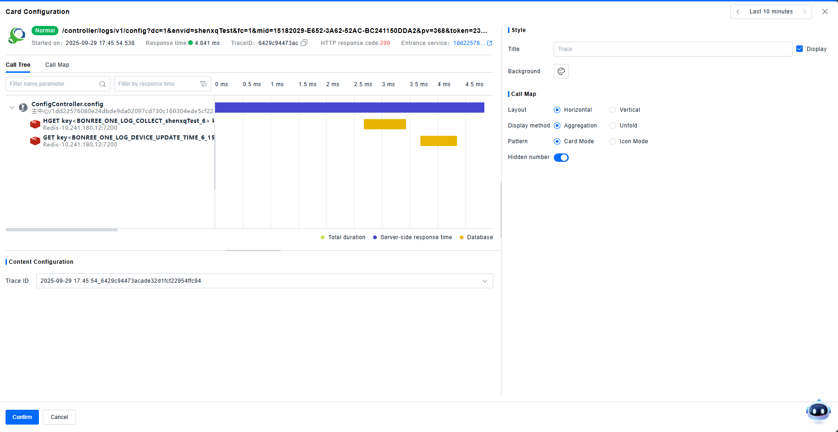Copy the TraceID with copy icon

coord(304,43)
